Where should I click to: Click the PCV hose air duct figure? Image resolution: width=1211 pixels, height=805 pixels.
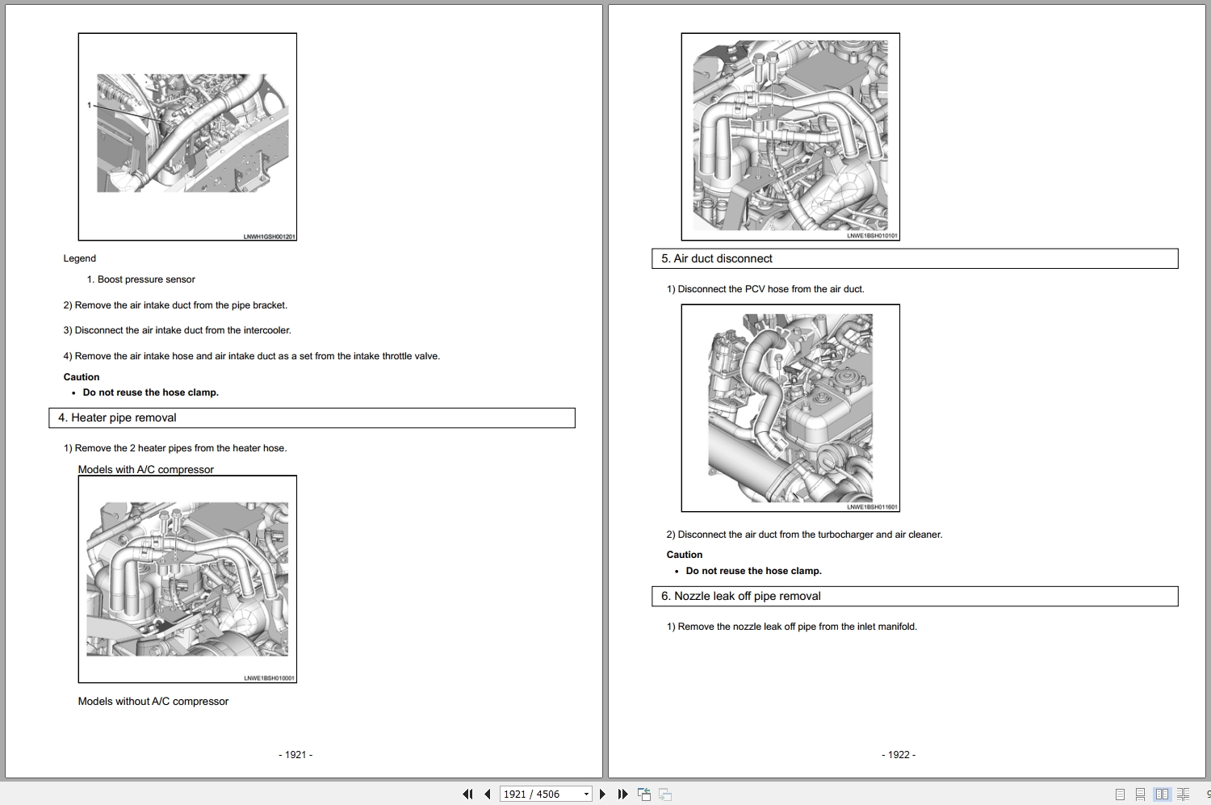(x=790, y=408)
